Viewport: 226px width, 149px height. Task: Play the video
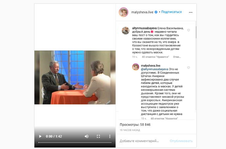[x=40, y=136]
